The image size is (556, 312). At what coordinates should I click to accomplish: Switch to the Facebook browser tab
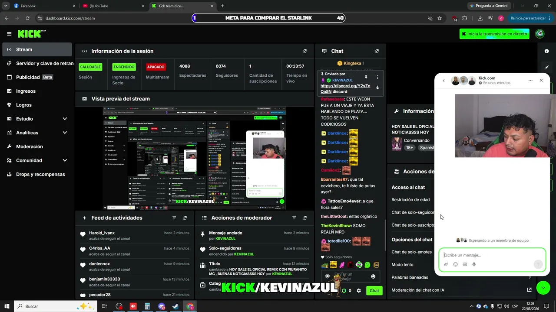(44, 6)
